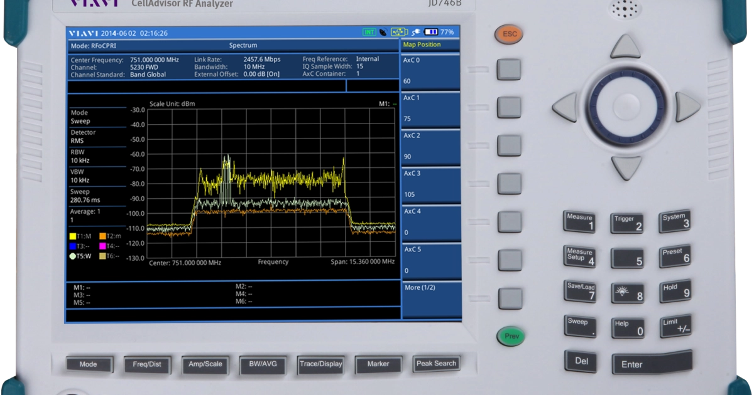Click the Spectrum title on screen
Screen dimensions: 754x395
(x=243, y=46)
